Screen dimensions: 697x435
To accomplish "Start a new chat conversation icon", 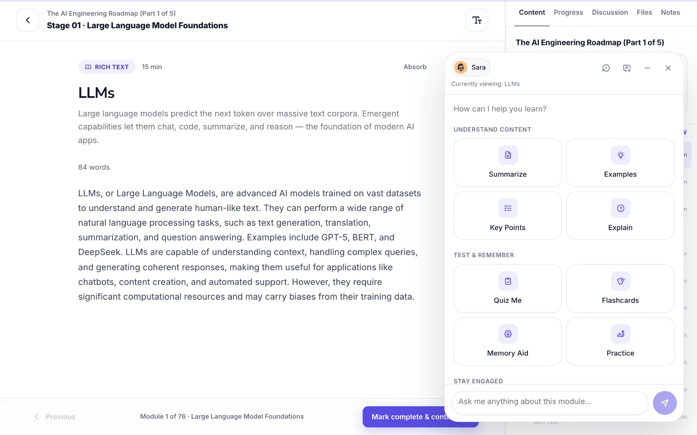I will point(627,68).
